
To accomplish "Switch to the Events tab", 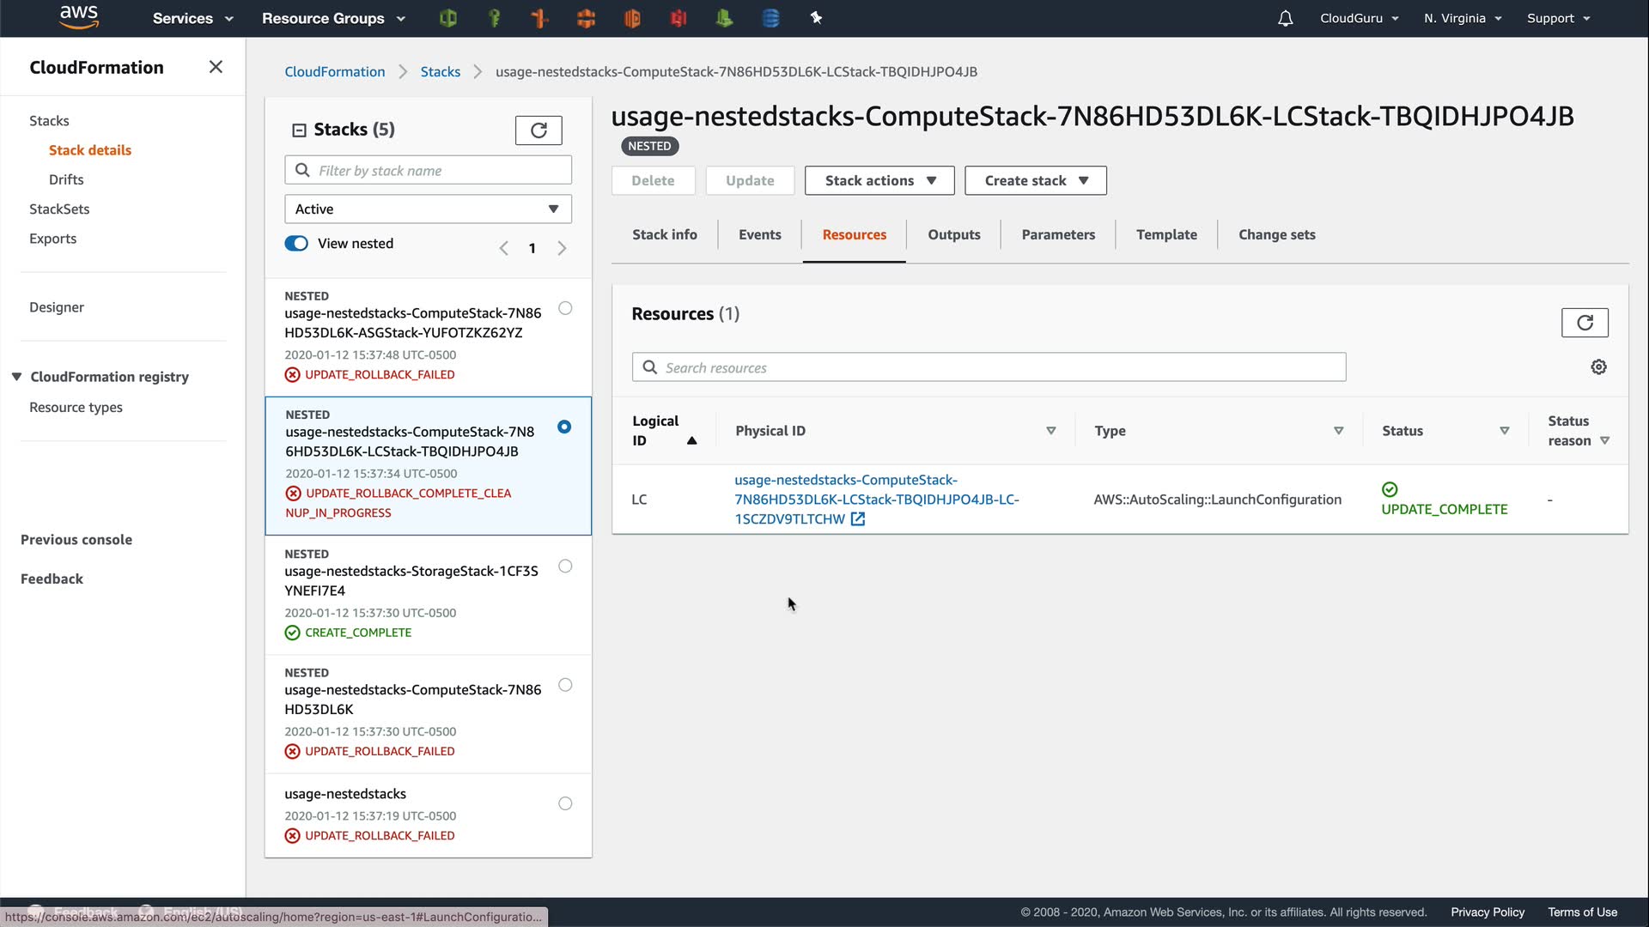I will click(759, 235).
